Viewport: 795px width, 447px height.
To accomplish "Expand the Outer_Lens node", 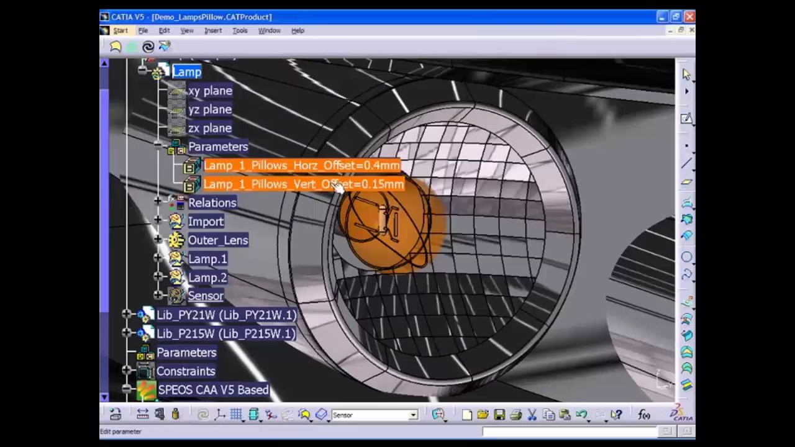I will tap(158, 239).
